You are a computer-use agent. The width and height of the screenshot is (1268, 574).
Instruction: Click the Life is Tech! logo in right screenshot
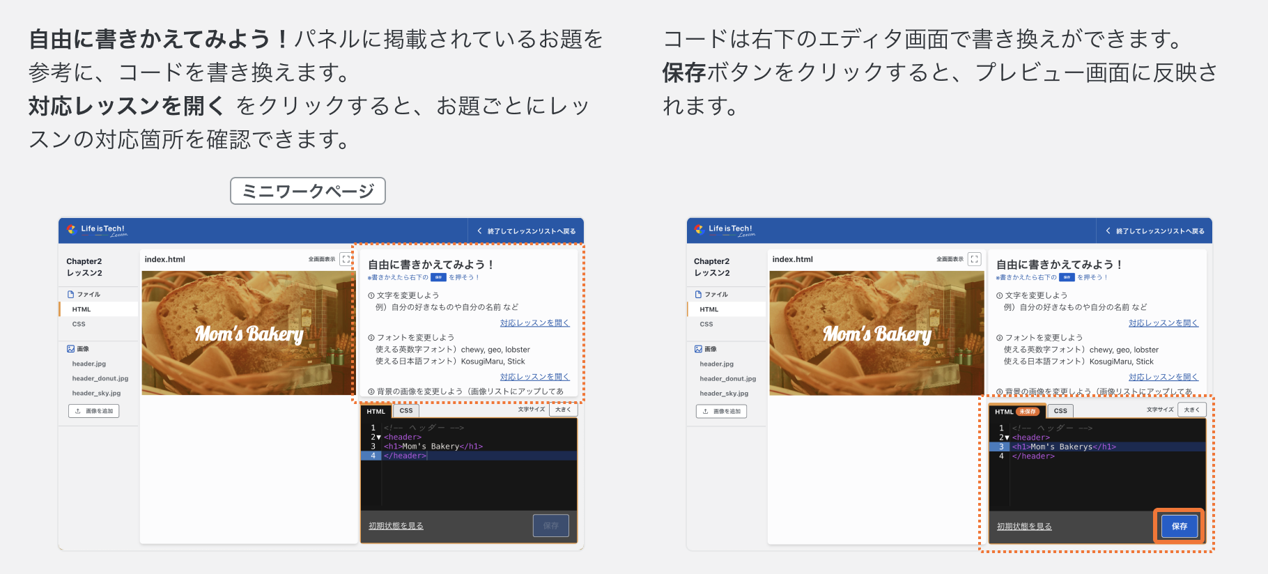pyautogui.click(x=725, y=230)
